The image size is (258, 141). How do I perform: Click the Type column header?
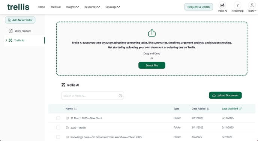click(176, 109)
